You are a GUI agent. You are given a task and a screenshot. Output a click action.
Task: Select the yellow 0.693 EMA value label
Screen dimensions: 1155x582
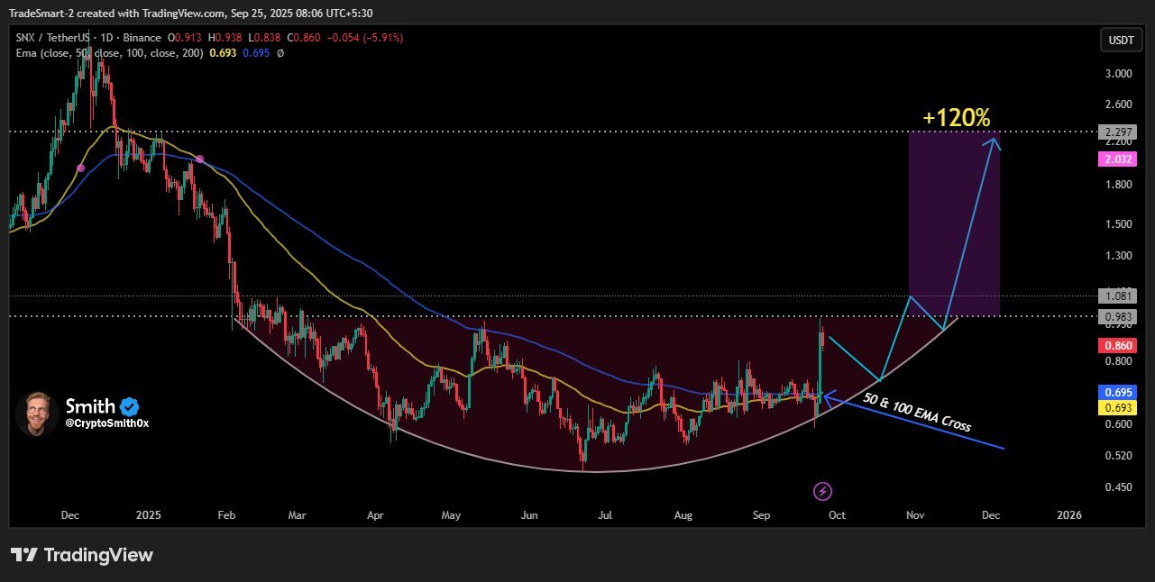1117,407
